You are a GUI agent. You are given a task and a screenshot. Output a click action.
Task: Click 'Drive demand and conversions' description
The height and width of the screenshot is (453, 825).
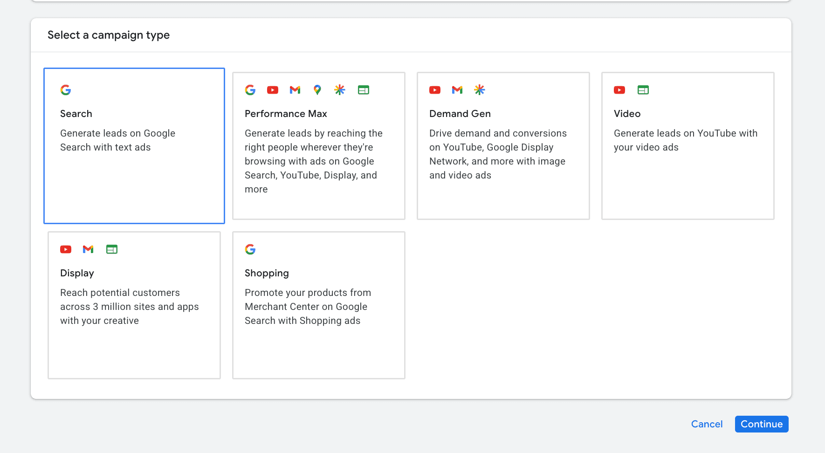(x=498, y=154)
